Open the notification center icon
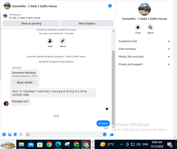This screenshot has width=177, height=149. (170, 145)
